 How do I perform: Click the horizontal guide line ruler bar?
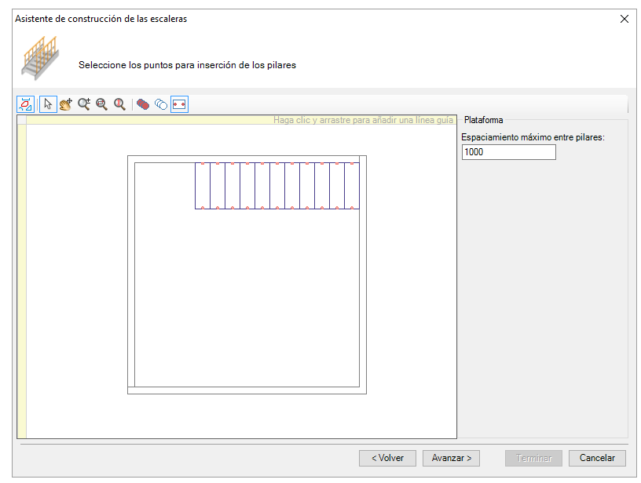point(241,120)
